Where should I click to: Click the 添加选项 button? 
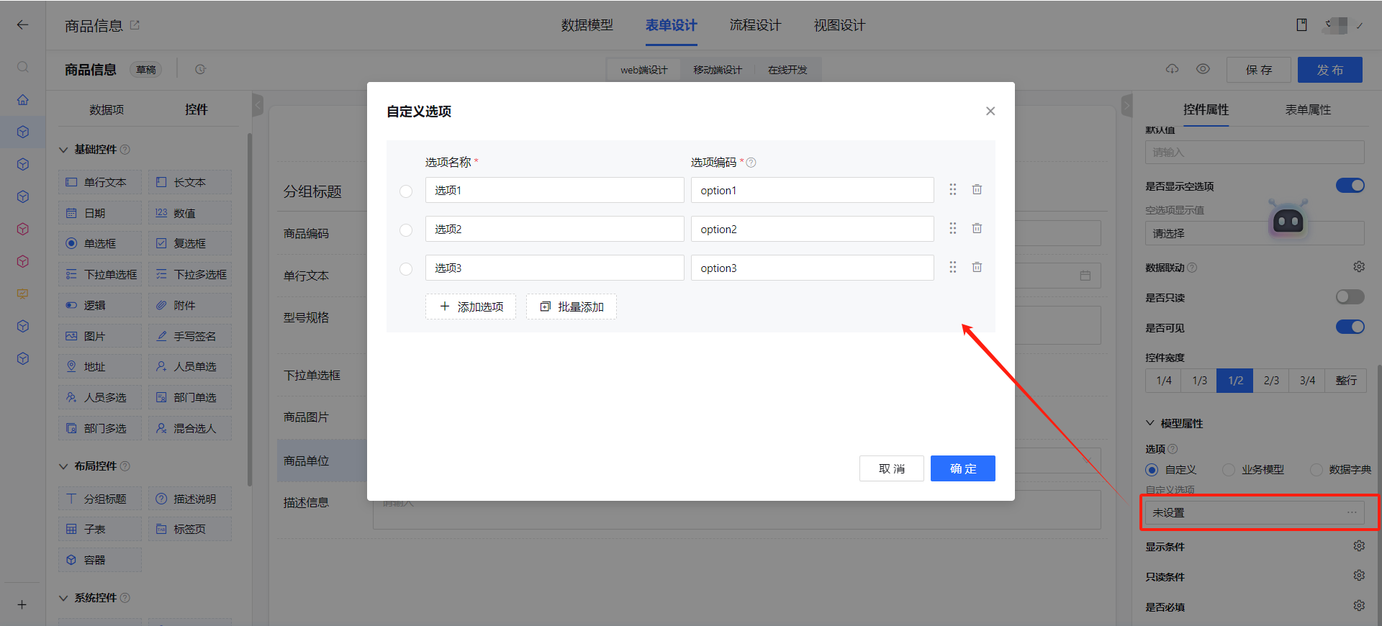pyautogui.click(x=471, y=307)
